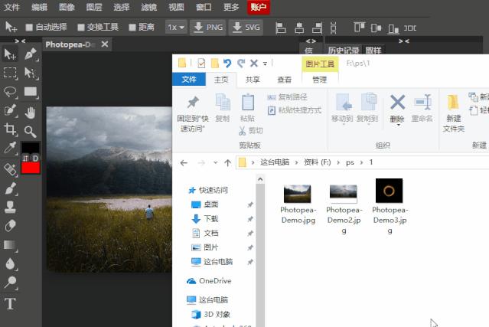Reset default colors with D button
The width and height of the screenshot is (489, 327).
pos(35,159)
